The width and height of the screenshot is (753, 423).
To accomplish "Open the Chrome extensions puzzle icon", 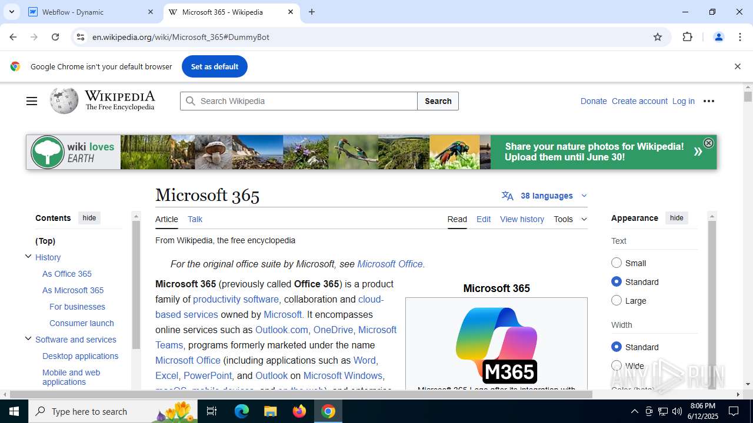I will [687, 37].
